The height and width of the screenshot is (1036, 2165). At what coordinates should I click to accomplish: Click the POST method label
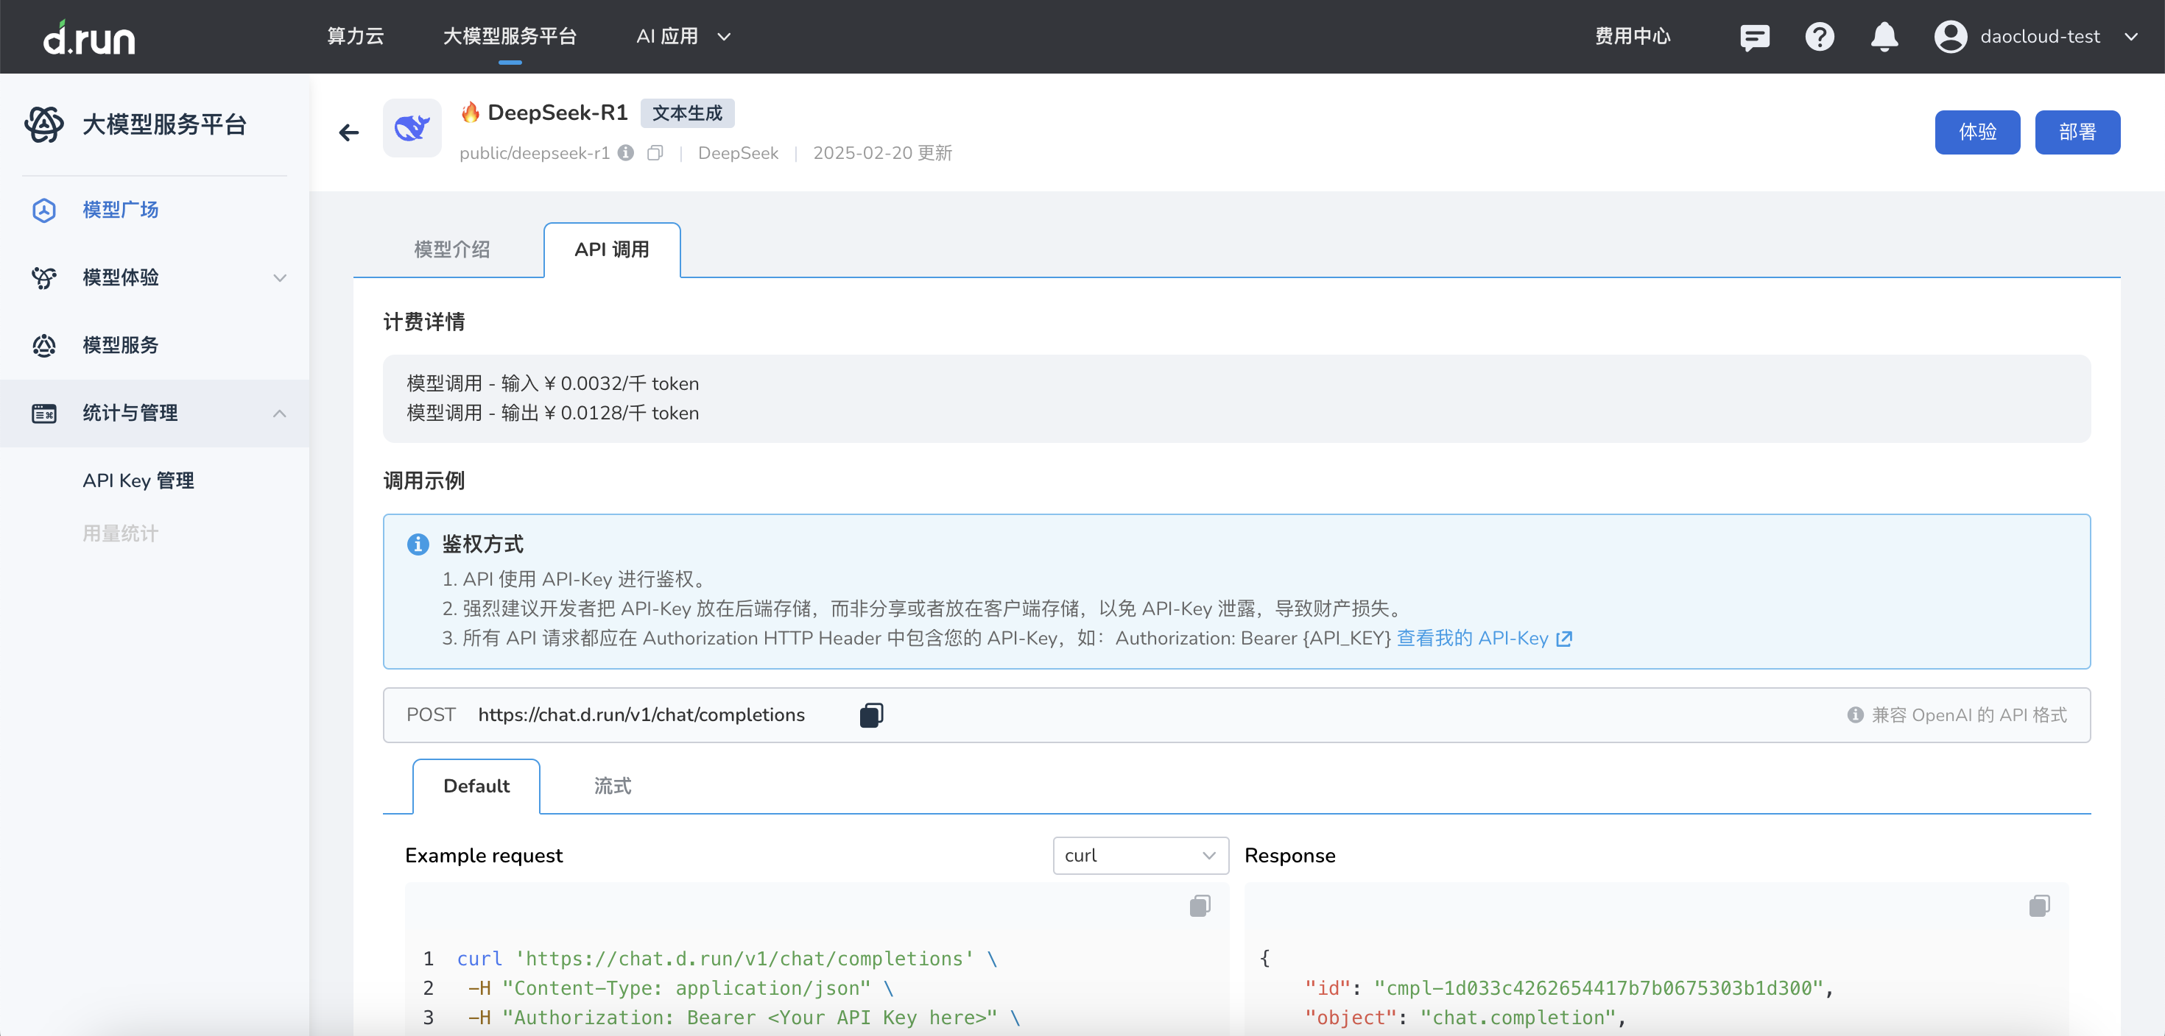point(431,715)
